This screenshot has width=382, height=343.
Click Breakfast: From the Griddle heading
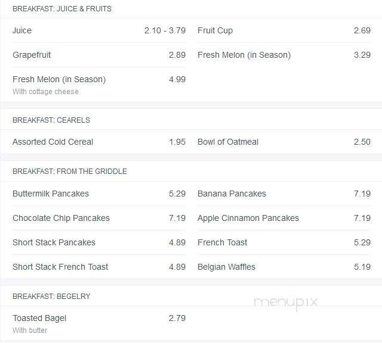pyautogui.click(x=70, y=171)
